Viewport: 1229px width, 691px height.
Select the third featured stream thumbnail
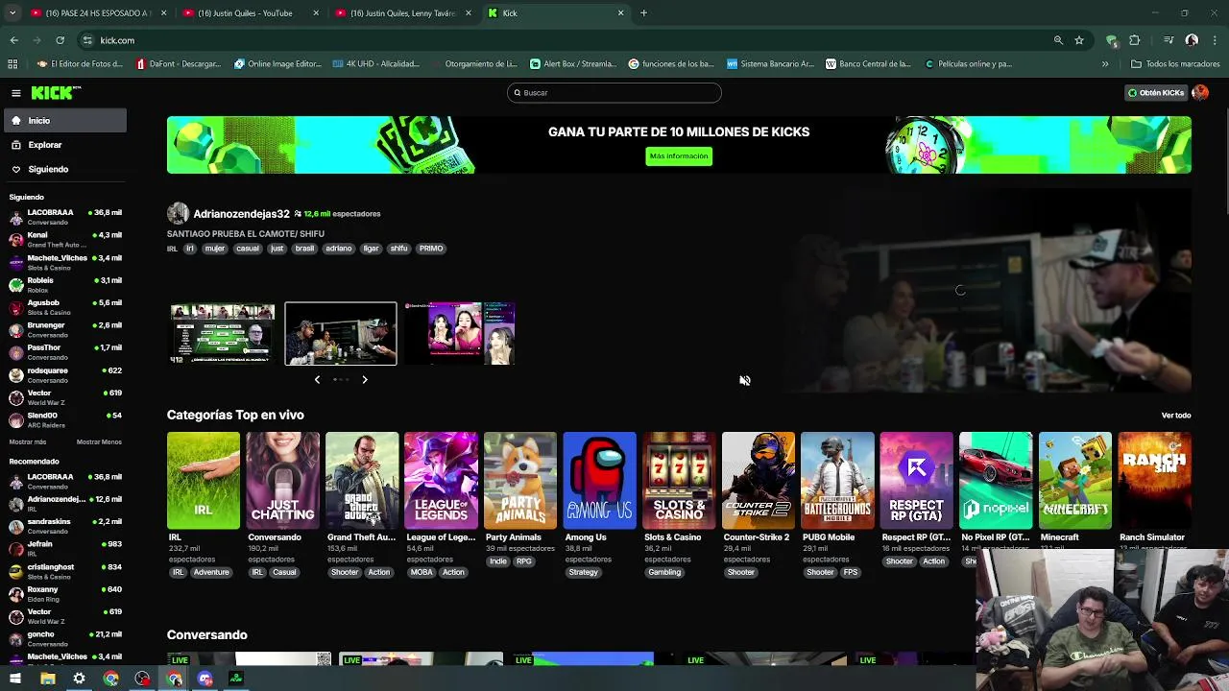[x=460, y=334]
